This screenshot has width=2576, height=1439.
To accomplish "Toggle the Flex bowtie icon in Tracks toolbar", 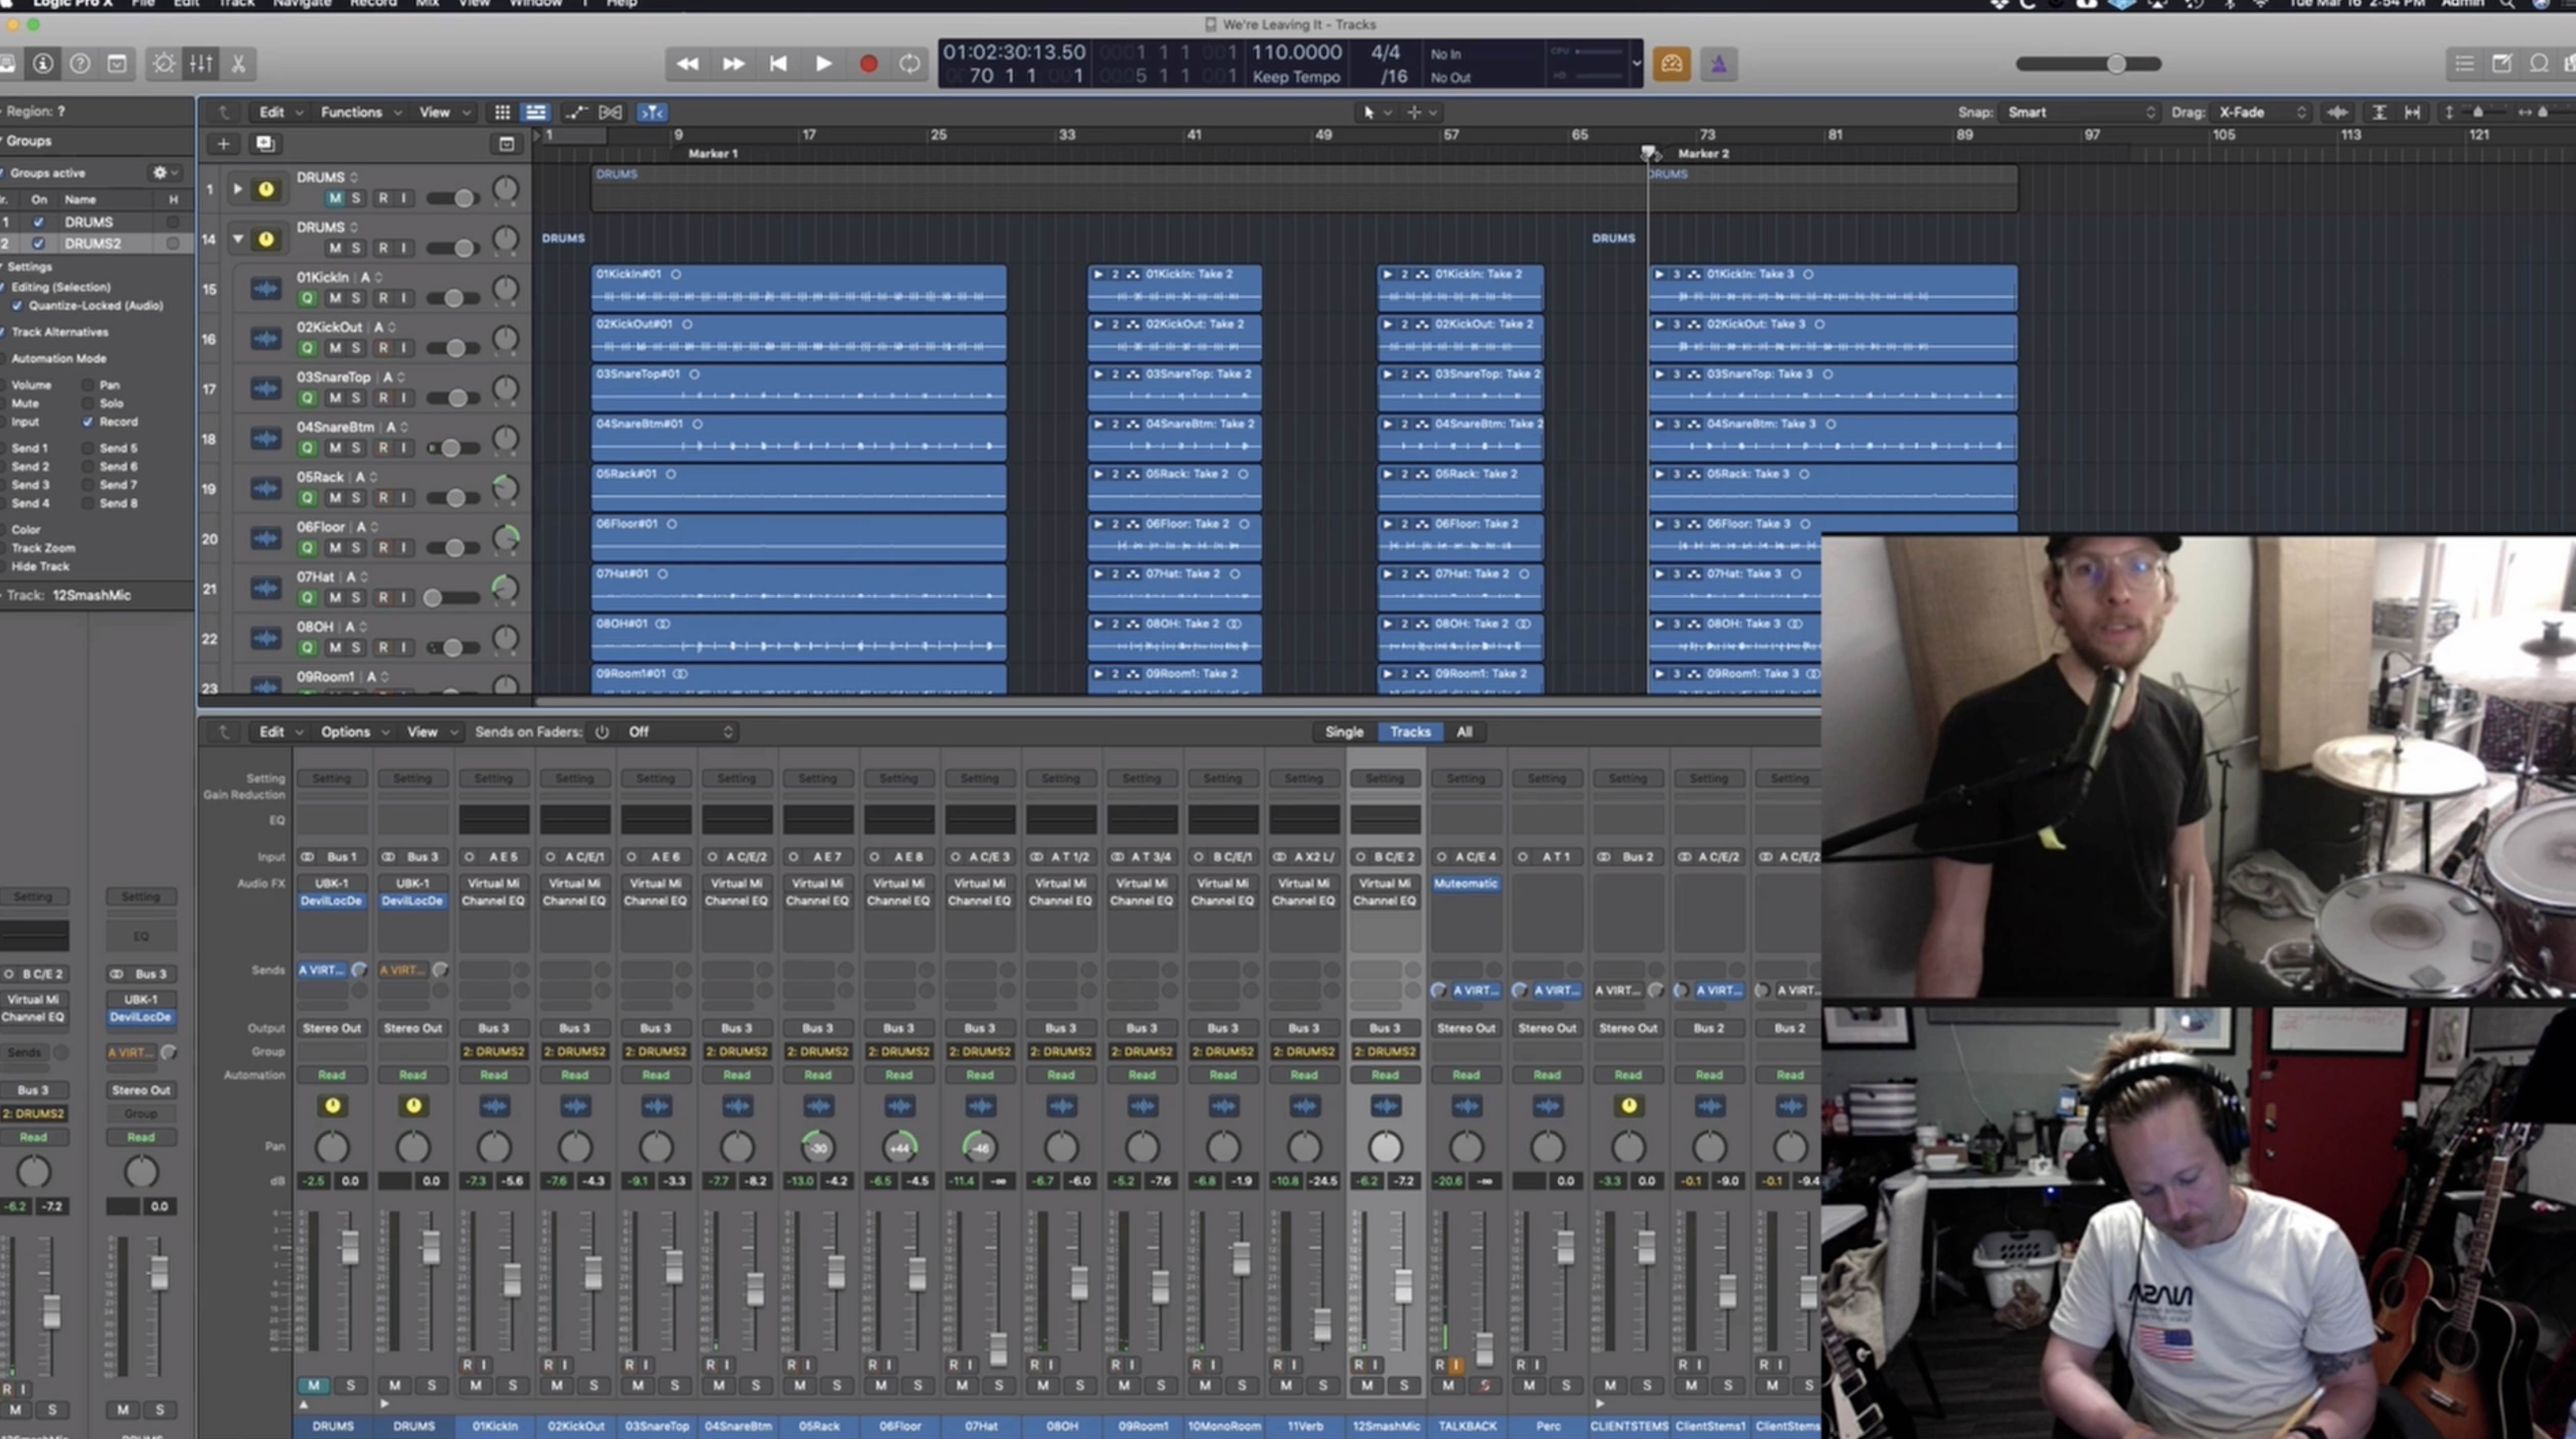I will 611,112.
